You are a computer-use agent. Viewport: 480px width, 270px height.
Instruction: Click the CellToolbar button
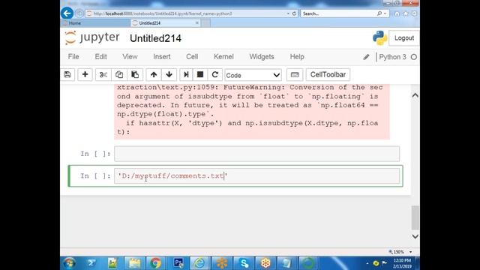pyautogui.click(x=328, y=75)
